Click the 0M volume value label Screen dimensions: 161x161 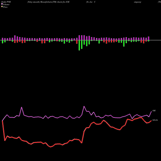[x=154, y=111]
